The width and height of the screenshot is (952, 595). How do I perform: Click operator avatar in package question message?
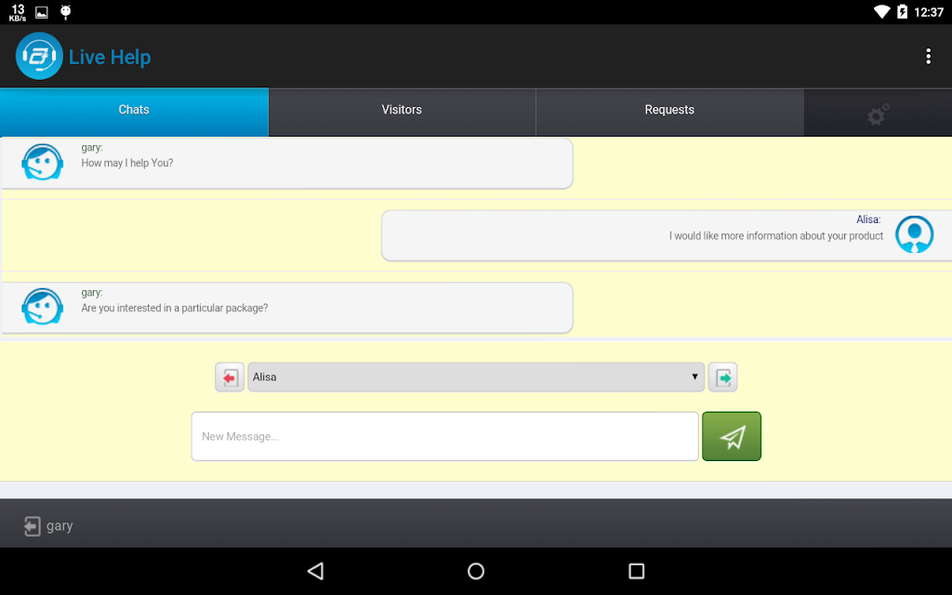(x=43, y=307)
